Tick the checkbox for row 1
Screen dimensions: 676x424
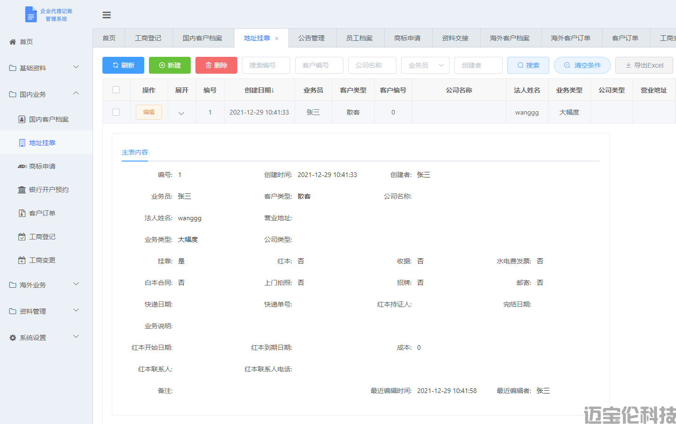pos(116,112)
